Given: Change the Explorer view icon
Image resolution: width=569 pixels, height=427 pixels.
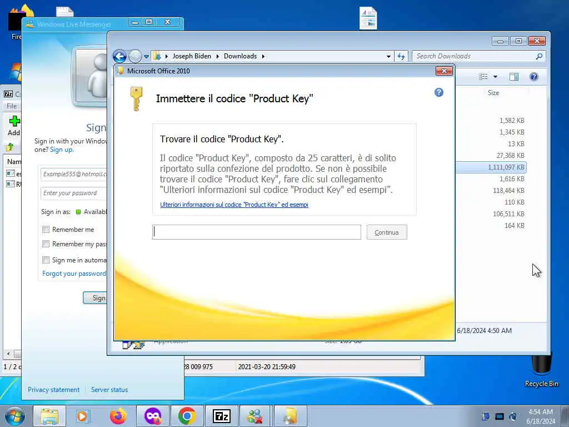Looking at the screenshot, I should [483, 77].
